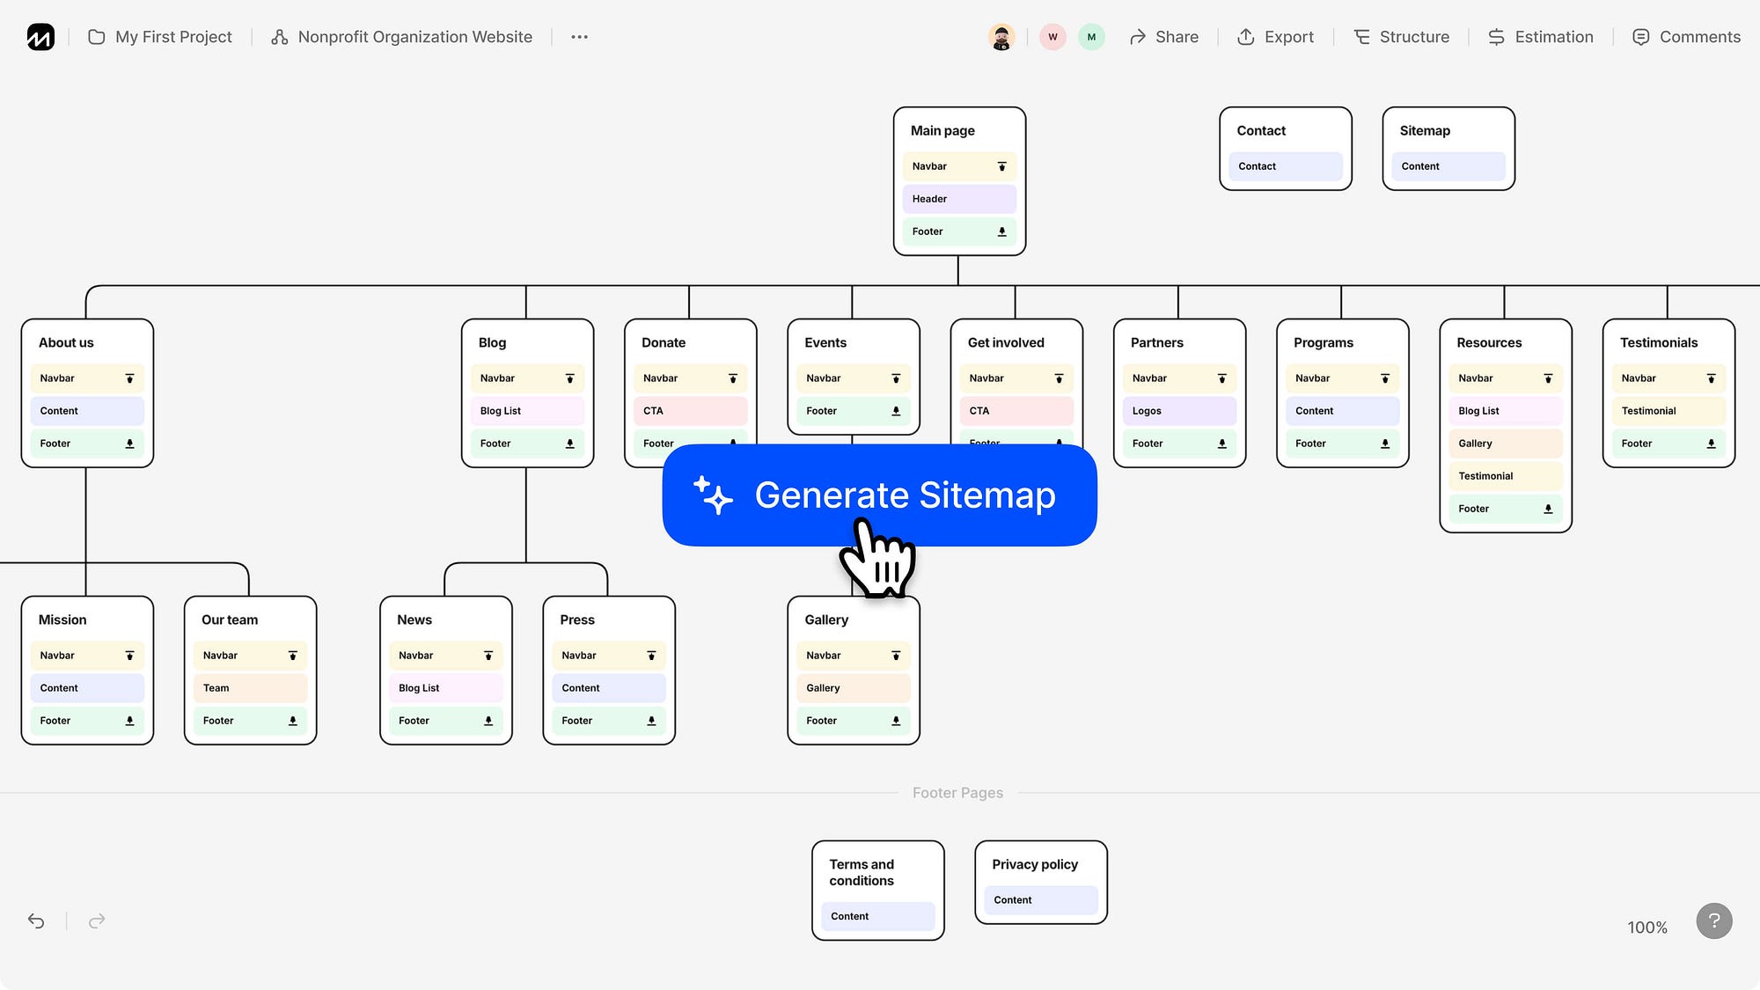Click the redo arrow icon
1760x990 pixels.
coord(97,920)
